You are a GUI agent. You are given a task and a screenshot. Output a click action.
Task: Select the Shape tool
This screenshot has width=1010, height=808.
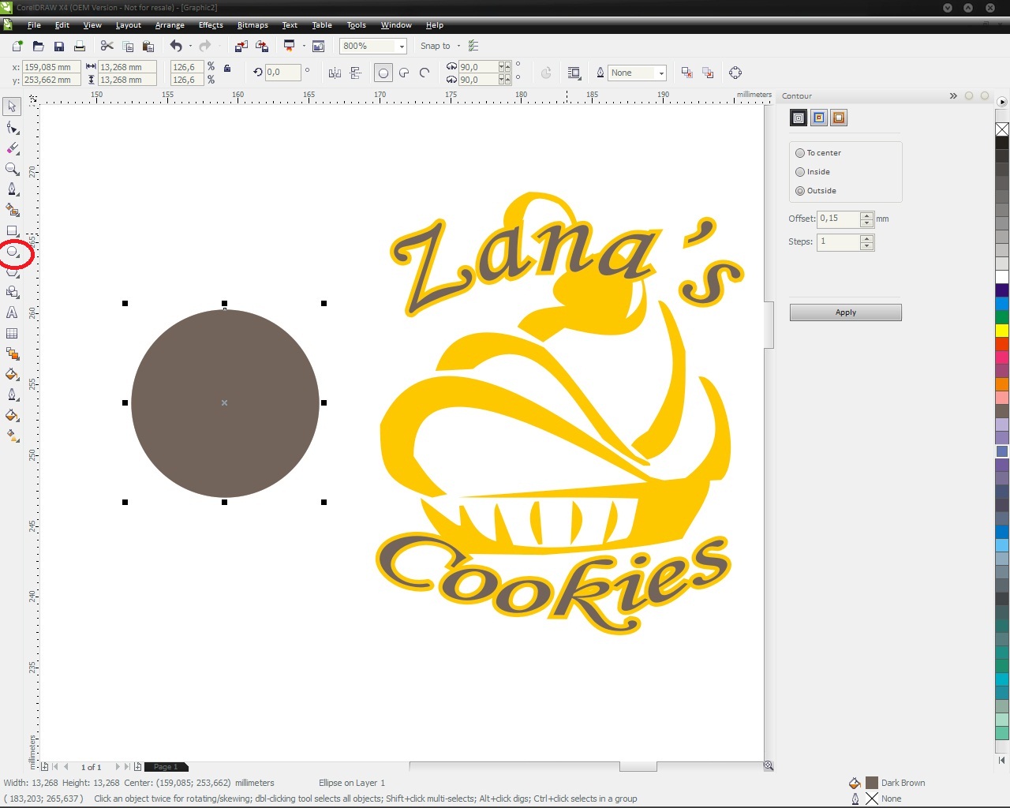pyautogui.click(x=12, y=127)
